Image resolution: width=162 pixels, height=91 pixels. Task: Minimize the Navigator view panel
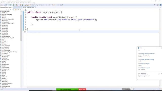pos(18,7)
